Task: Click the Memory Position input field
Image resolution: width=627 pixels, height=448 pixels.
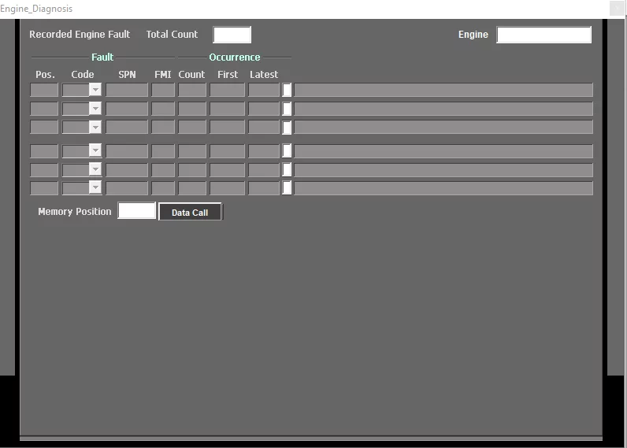Action: (x=136, y=211)
